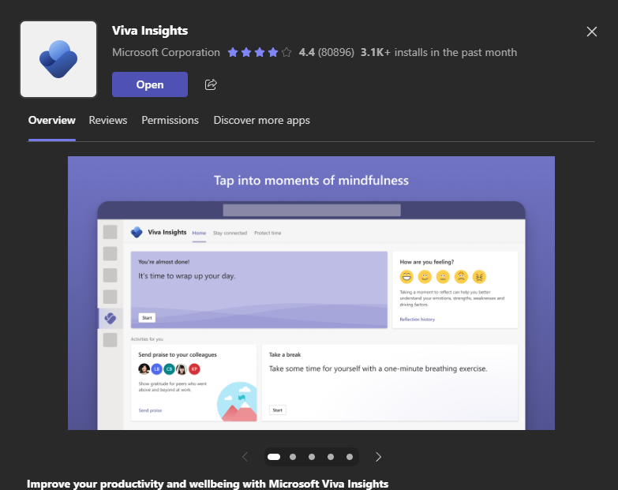
Task: Jump to the fifth carousel dot
Action: 349,457
